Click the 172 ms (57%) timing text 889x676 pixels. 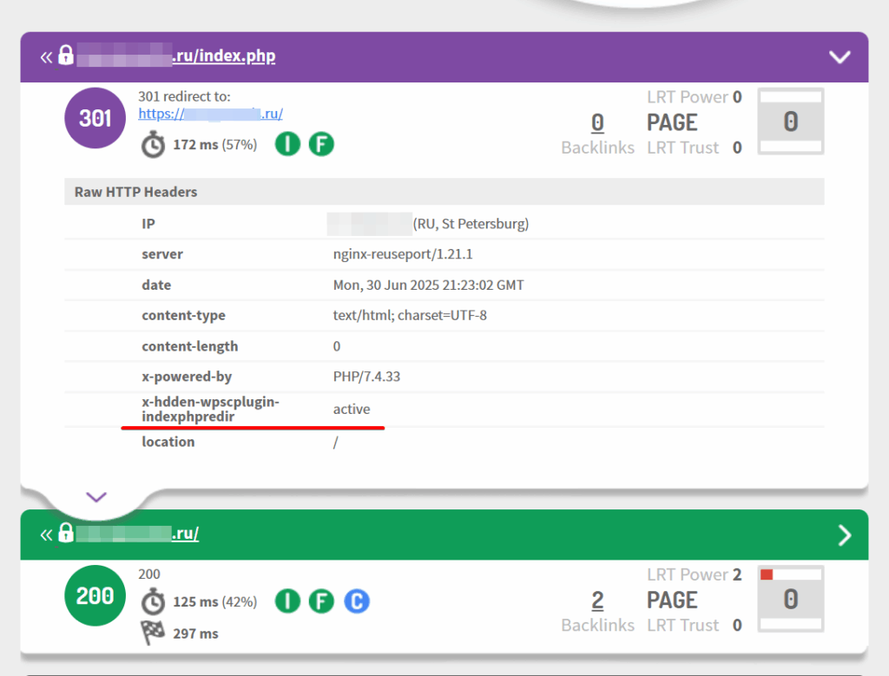(x=215, y=145)
